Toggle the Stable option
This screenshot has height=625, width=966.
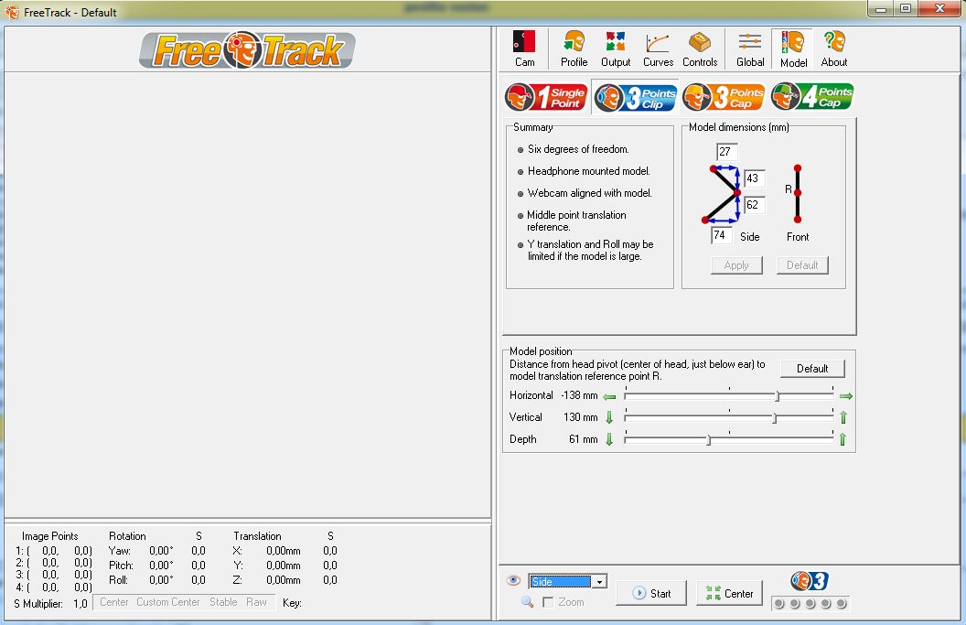point(223,602)
